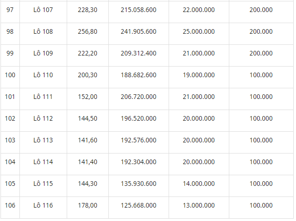This screenshot has width=296, height=221.
Task: Select the cell showing 215.058.600
Action: click(x=139, y=10)
